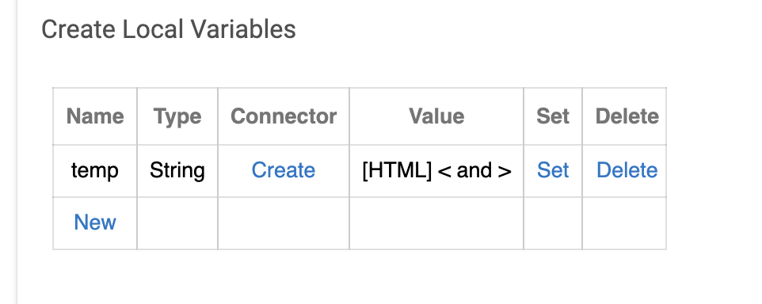Click the Connector column header
Image resolution: width=762 pixels, height=304 pixels.
click(x=284, y=116)
